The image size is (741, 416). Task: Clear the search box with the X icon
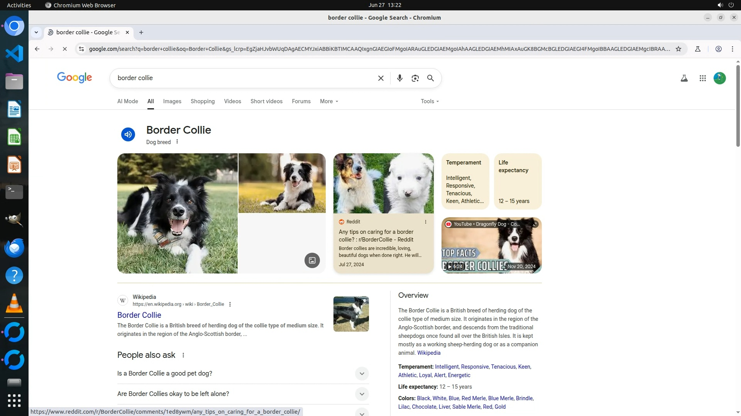381,78
